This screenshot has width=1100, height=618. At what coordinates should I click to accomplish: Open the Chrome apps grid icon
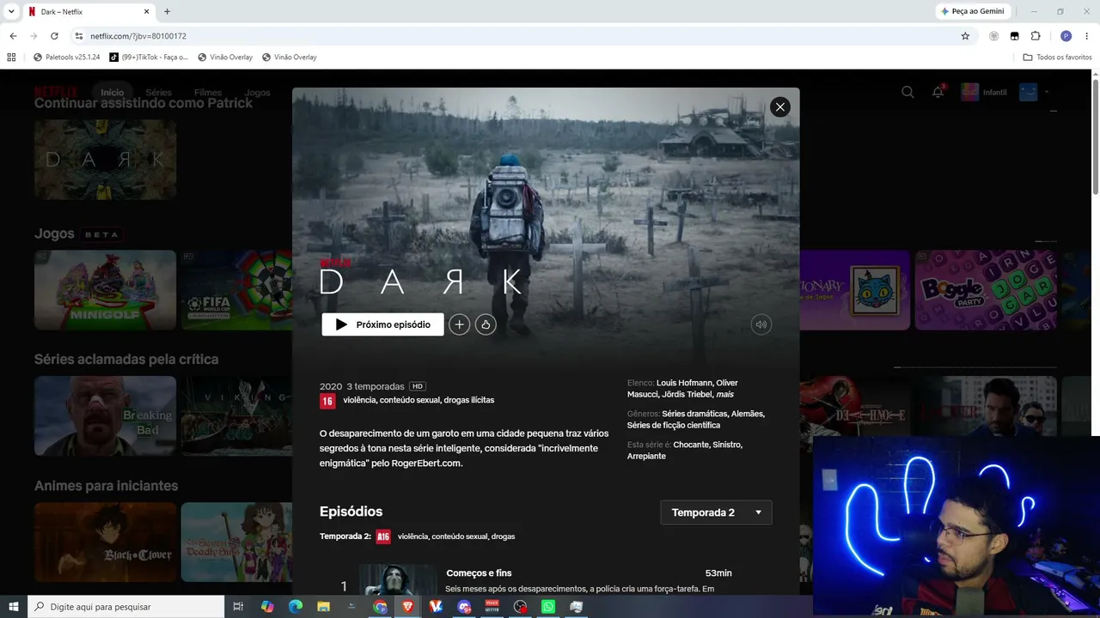(11, 58)
